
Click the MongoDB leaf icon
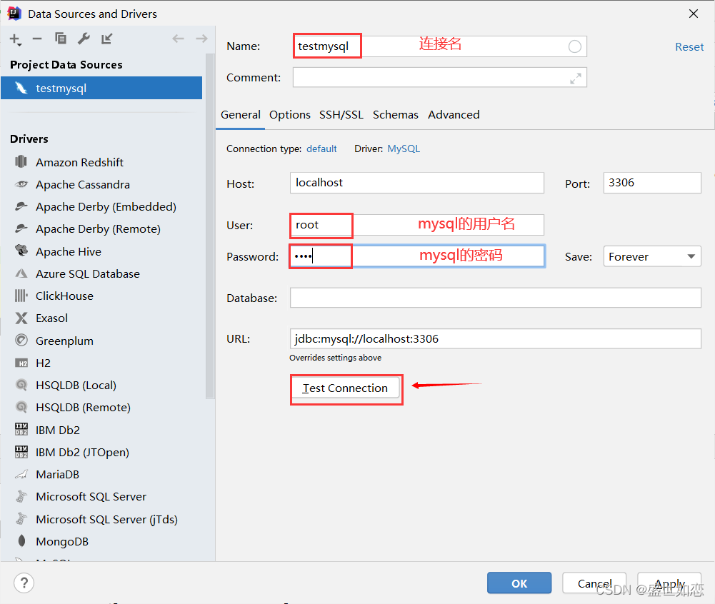21,541
